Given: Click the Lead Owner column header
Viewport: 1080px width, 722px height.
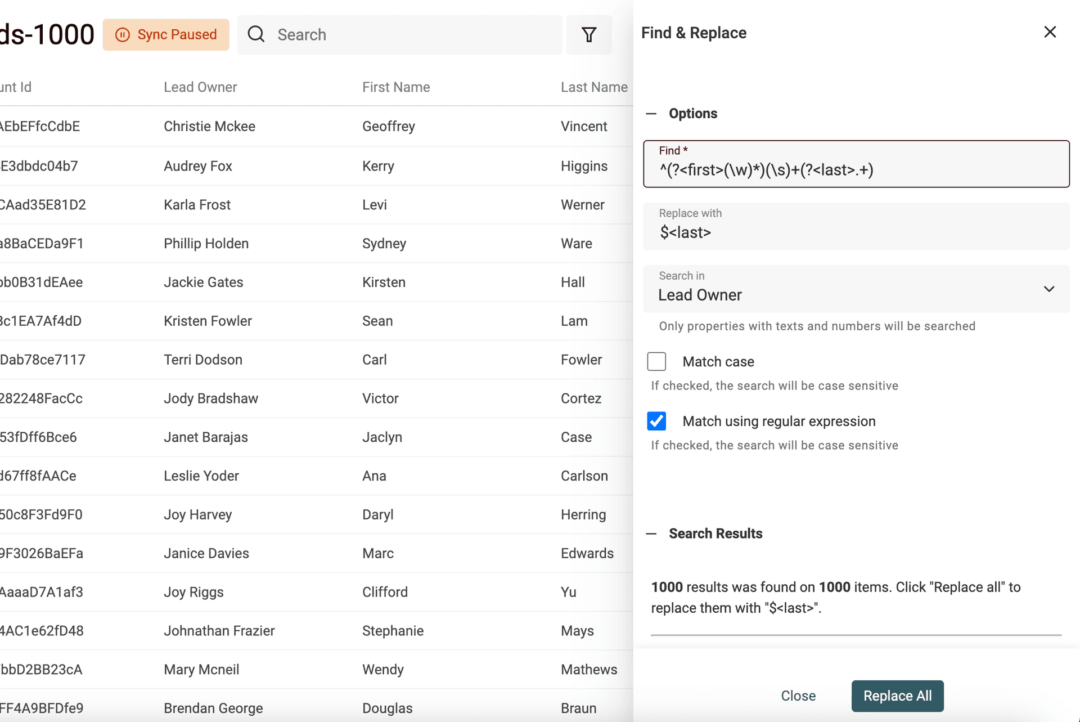Looking at the screenshot, I should pyautogui.click(x=200, y=87).
